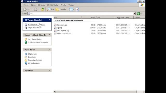The width and height of the screenshot is (166, 93).
Task: Click the Git go button
Action: [x=140, y=14]
